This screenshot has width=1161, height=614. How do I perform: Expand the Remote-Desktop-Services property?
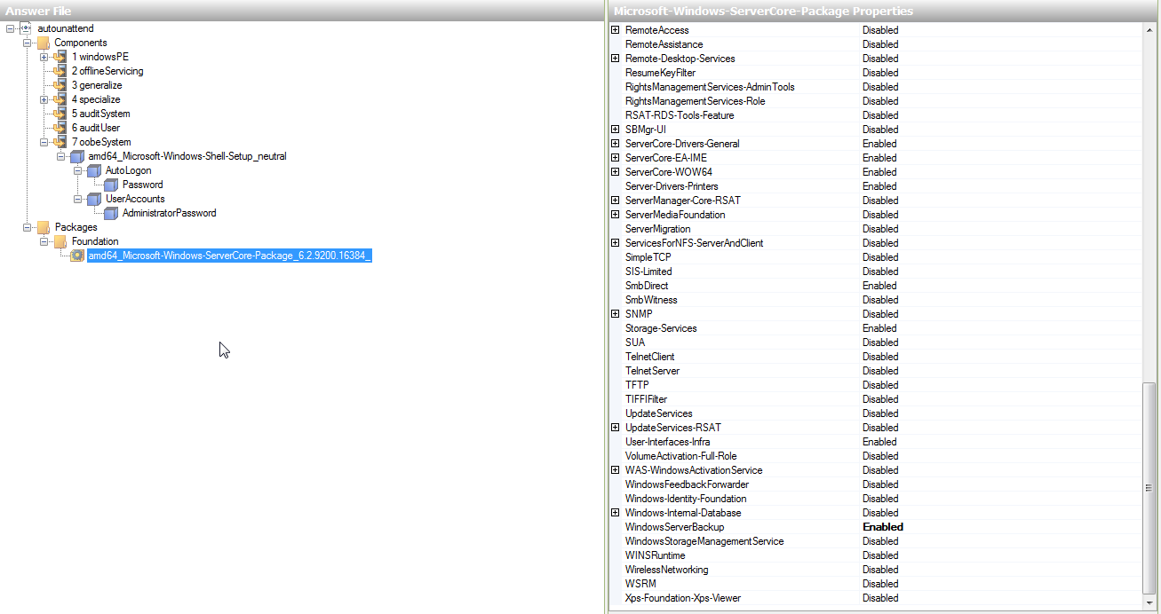tap(615, 59)
